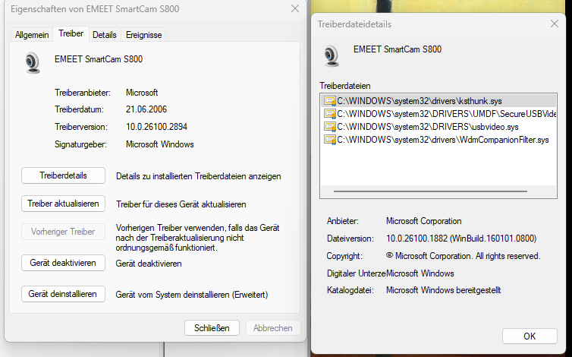
Task: Click the Gerät deinstallieren button
Action: click(x=63, y=294)
